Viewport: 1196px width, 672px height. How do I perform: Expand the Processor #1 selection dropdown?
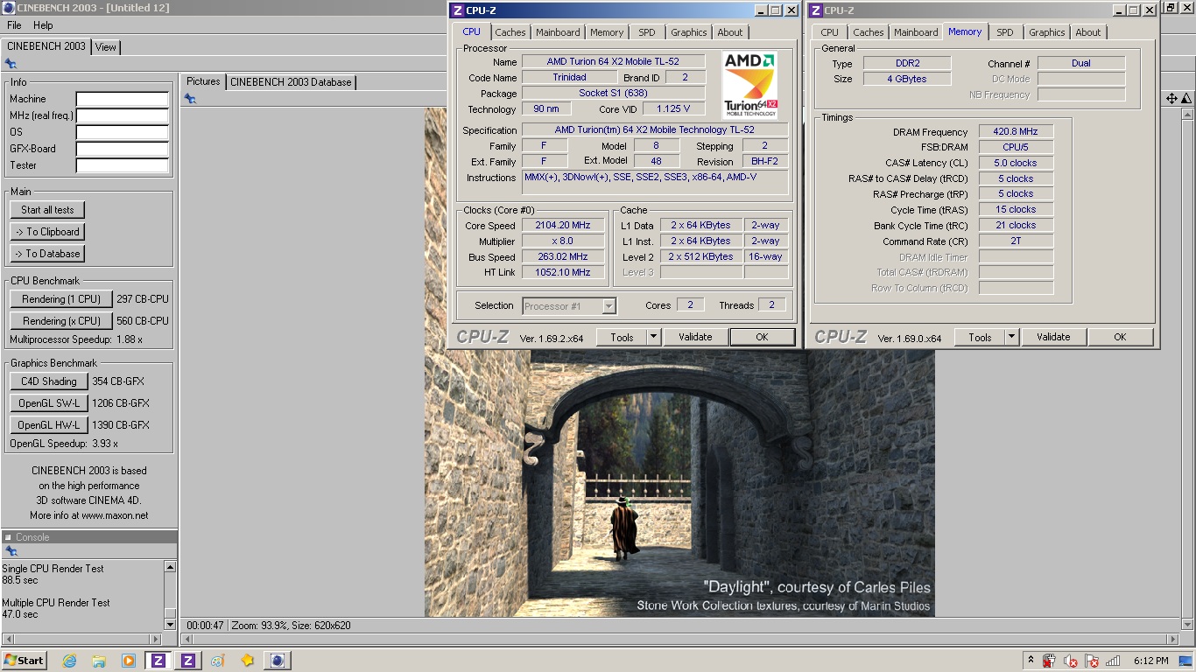tap(609, 306)
